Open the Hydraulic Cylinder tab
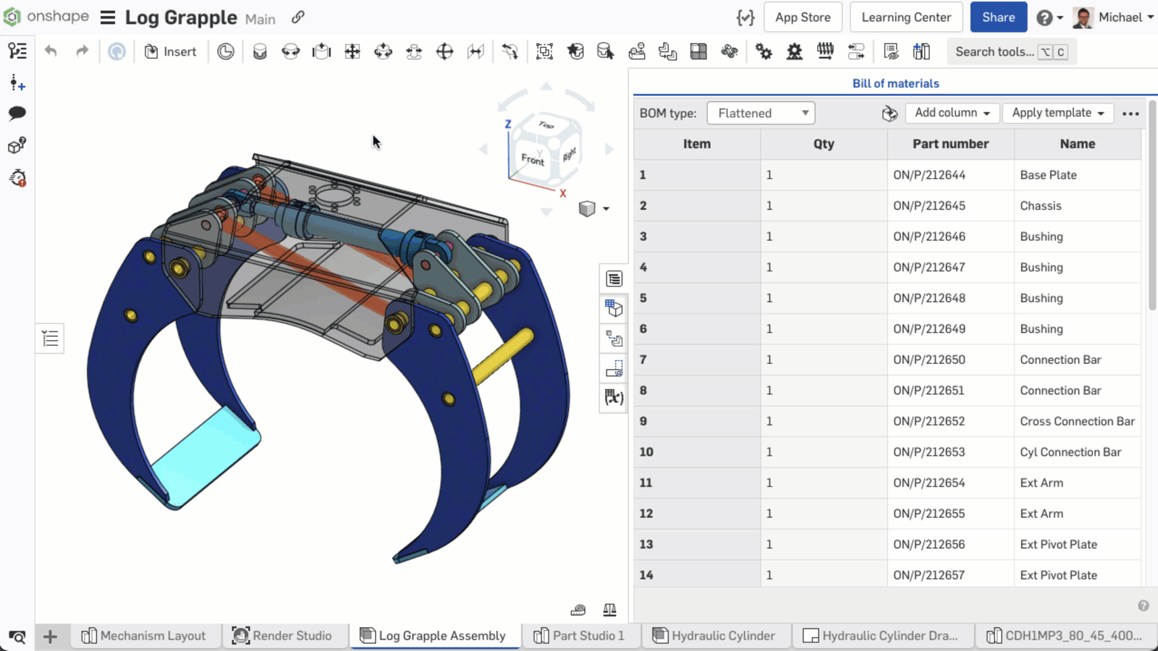The height and width of the screenshot is (651, 1158). coord(714,636)
